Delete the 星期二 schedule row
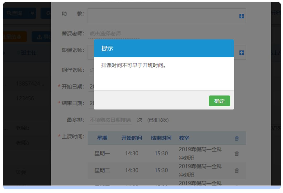 [x=237, y=170]
